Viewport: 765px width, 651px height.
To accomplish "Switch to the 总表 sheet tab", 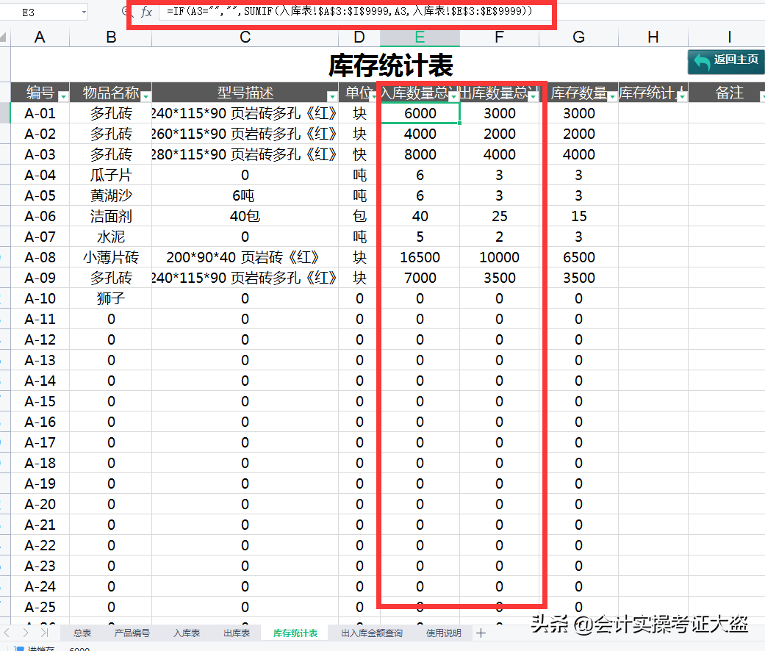I will [x=82, y=633].
